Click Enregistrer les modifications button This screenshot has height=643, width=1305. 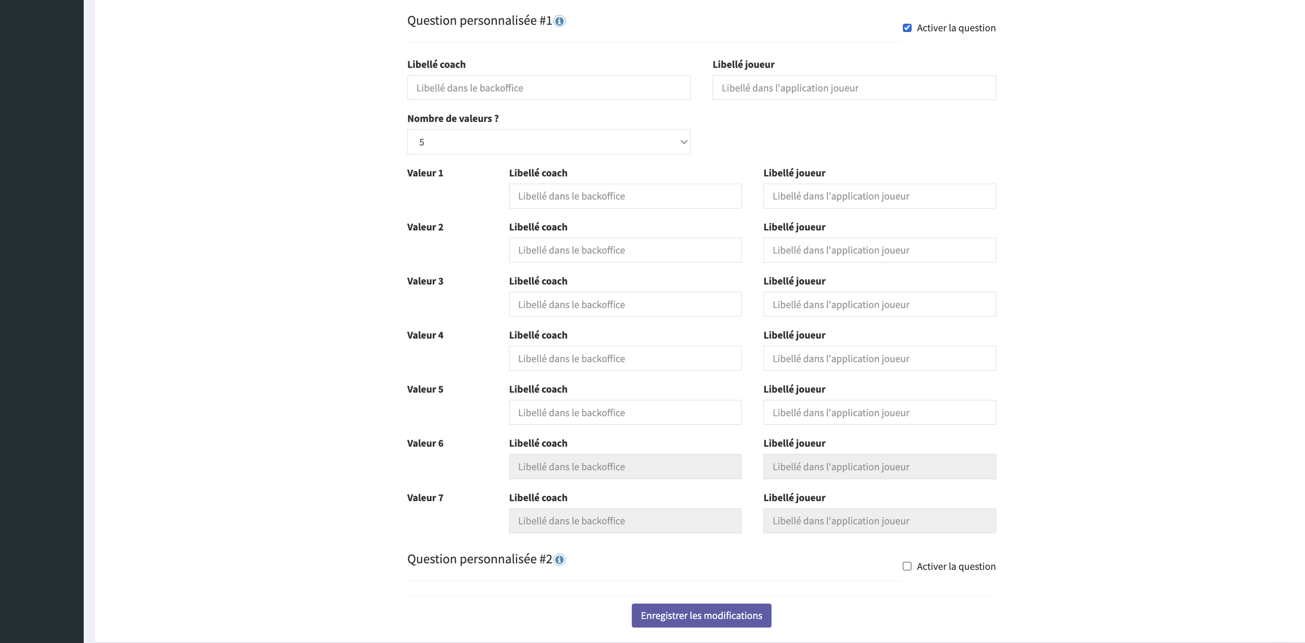(701, 615)
